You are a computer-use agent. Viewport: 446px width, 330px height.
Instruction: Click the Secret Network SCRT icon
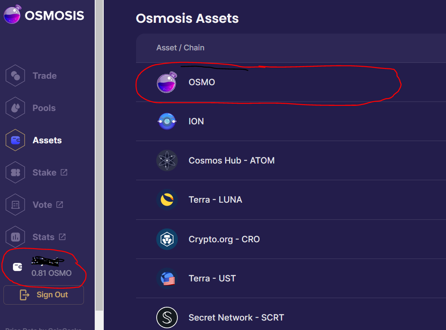point(167,318)
